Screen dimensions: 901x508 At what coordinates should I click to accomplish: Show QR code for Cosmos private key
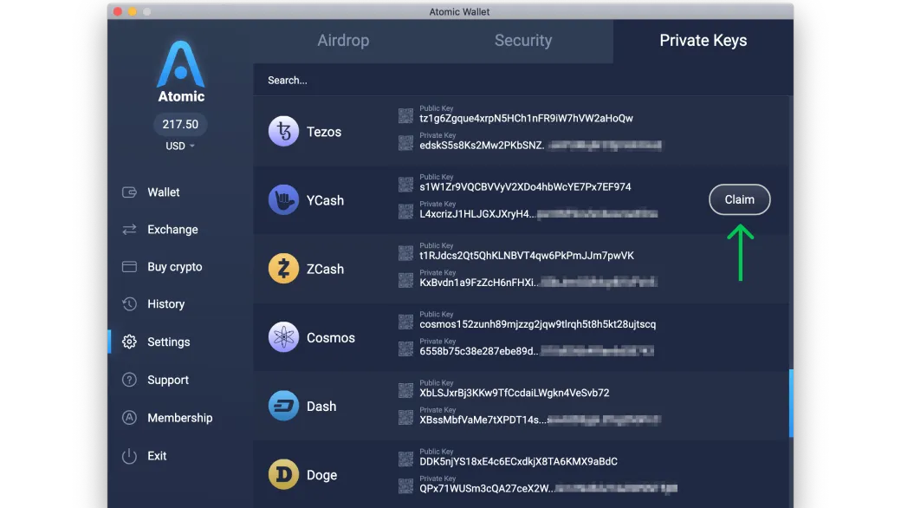405,348
